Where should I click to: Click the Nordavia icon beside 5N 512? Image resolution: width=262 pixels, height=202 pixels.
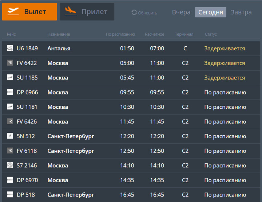[10, 136]
